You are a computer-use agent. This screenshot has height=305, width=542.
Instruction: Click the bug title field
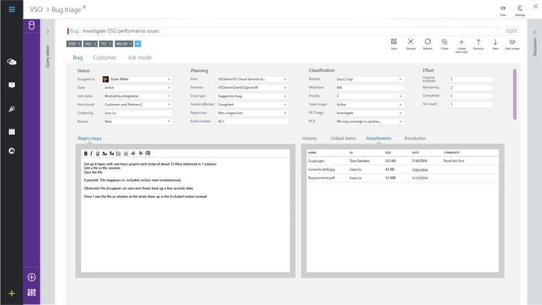pos(289,31)
